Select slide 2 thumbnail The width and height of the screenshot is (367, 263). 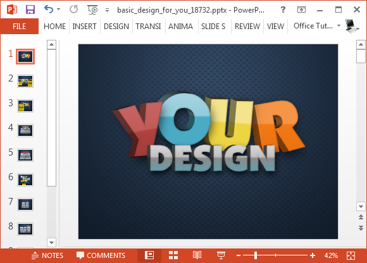coord(25,81)
